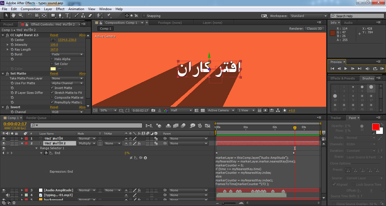Select the Brush tool

[76, 16]
